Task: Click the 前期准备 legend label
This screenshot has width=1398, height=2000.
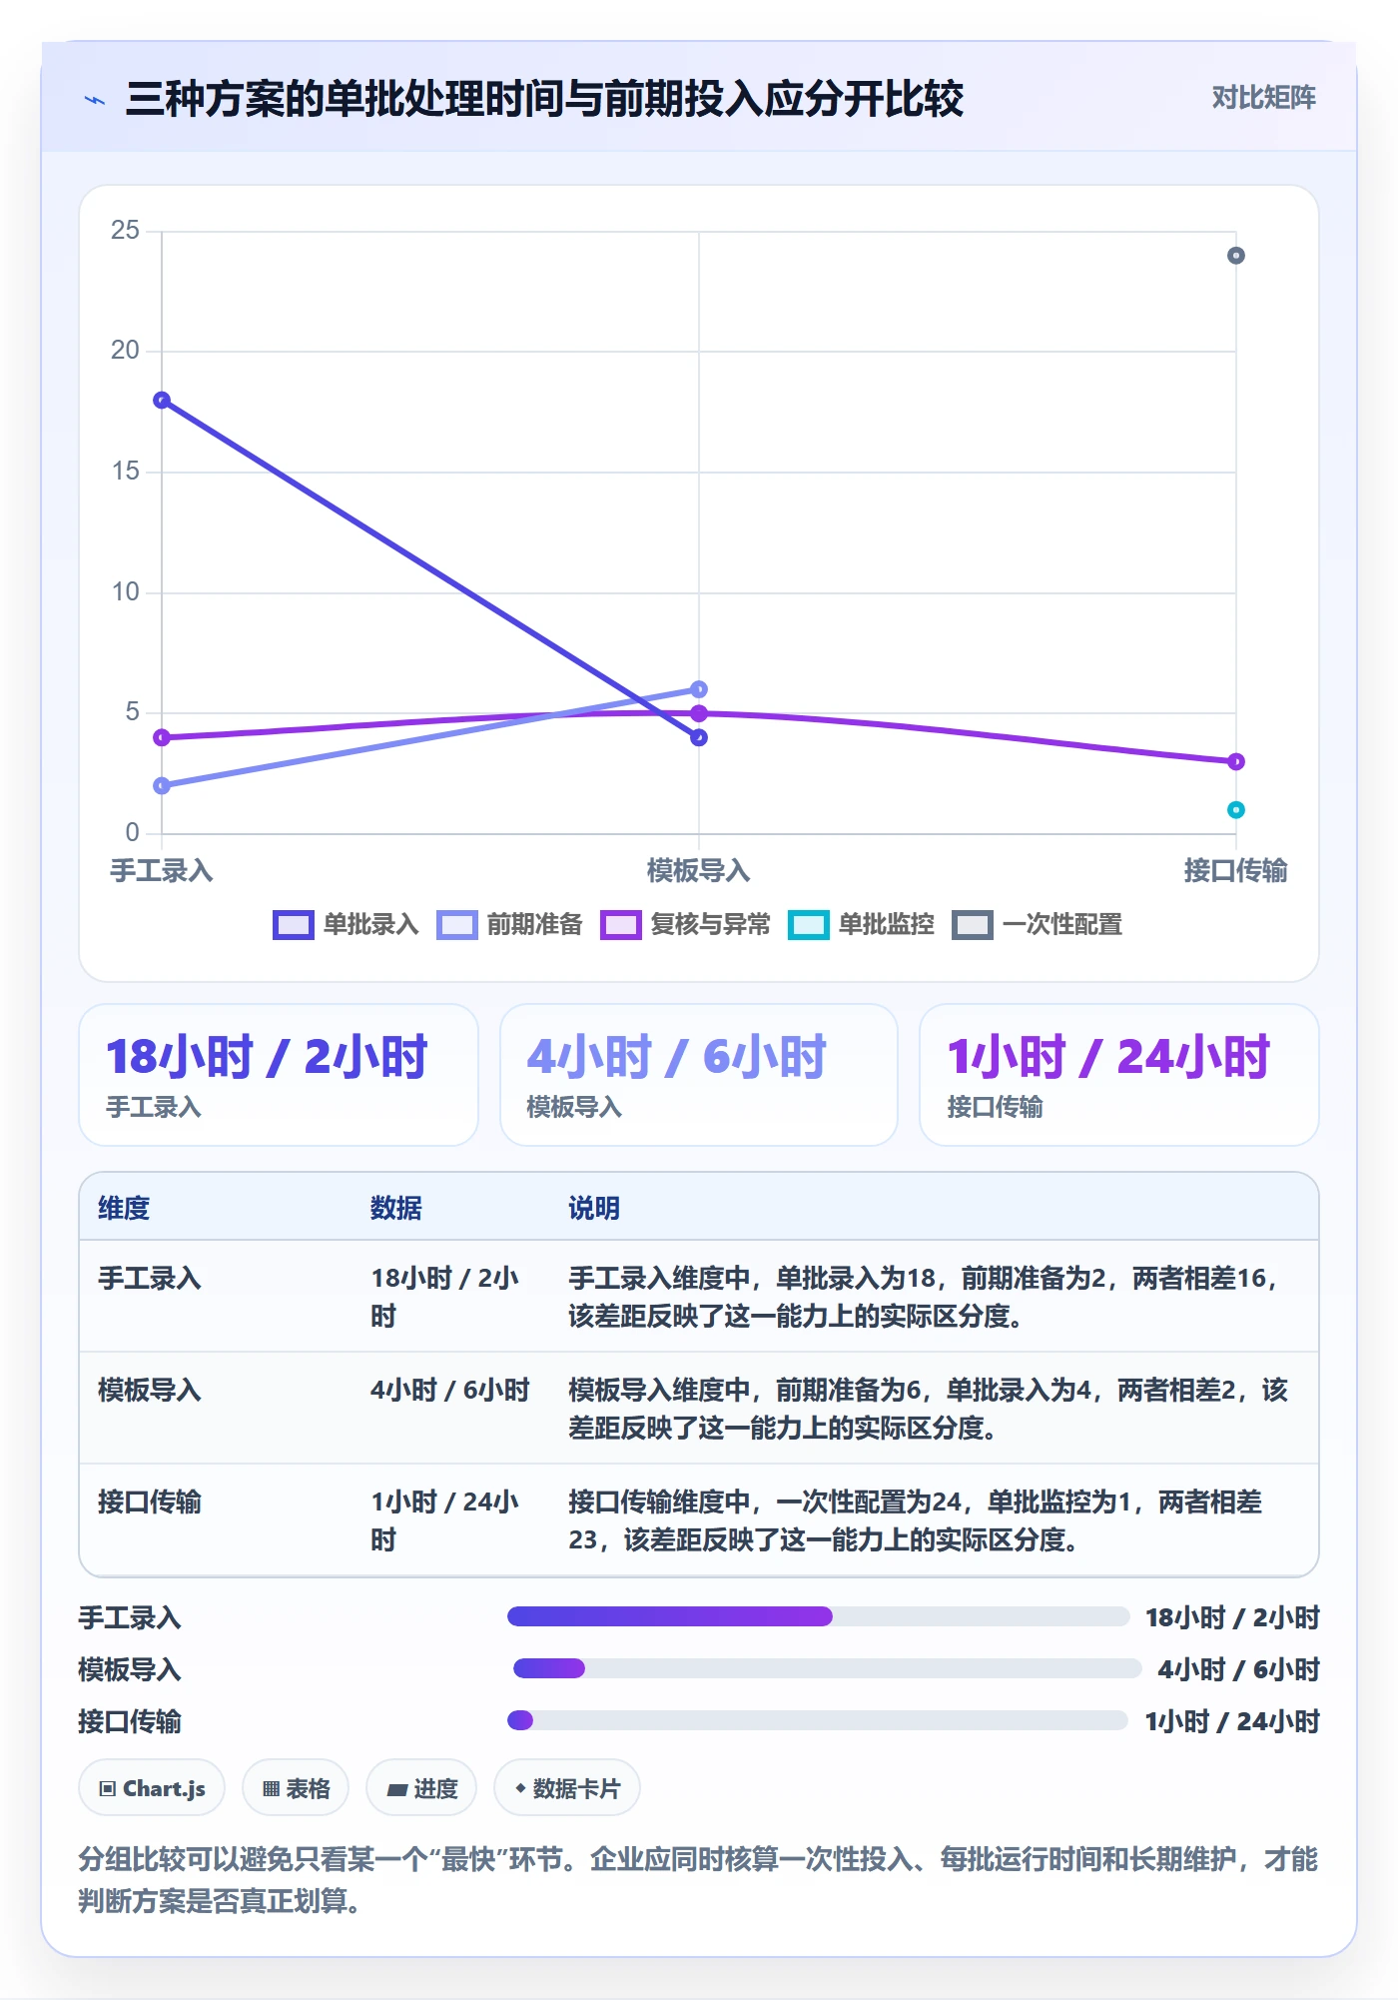Action: [535, 925]
